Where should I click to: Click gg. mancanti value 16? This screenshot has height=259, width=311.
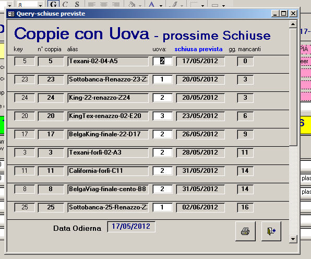(245, 207)
